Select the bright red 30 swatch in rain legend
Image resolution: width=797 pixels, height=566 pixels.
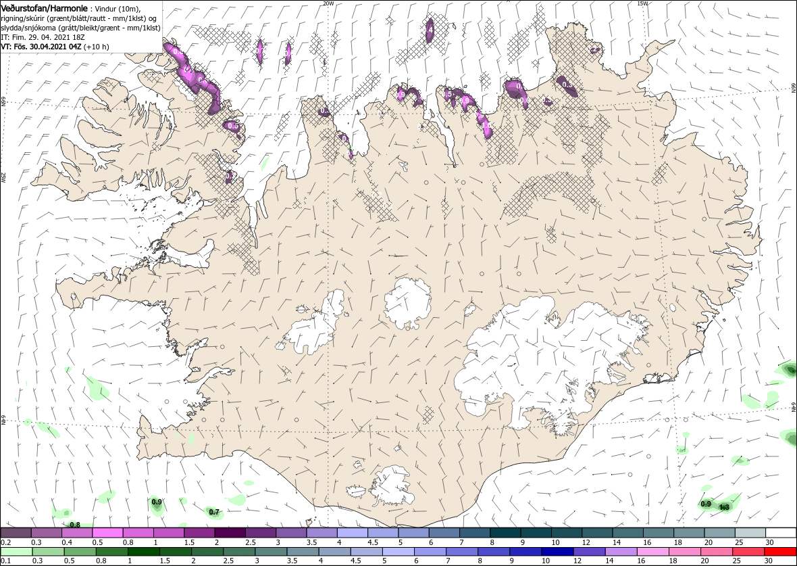click(779, 552)
